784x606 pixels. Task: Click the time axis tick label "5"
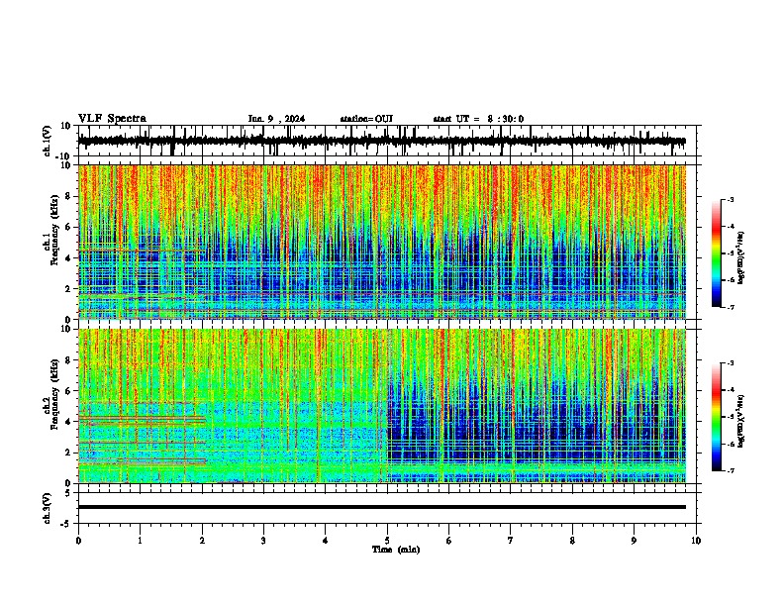pyautogui.click(x=387, y=541)
